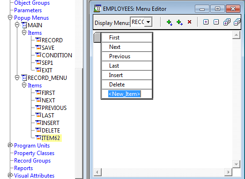Click the Menu Editor window title icon
245x179 pixels.
pos(97,8)
